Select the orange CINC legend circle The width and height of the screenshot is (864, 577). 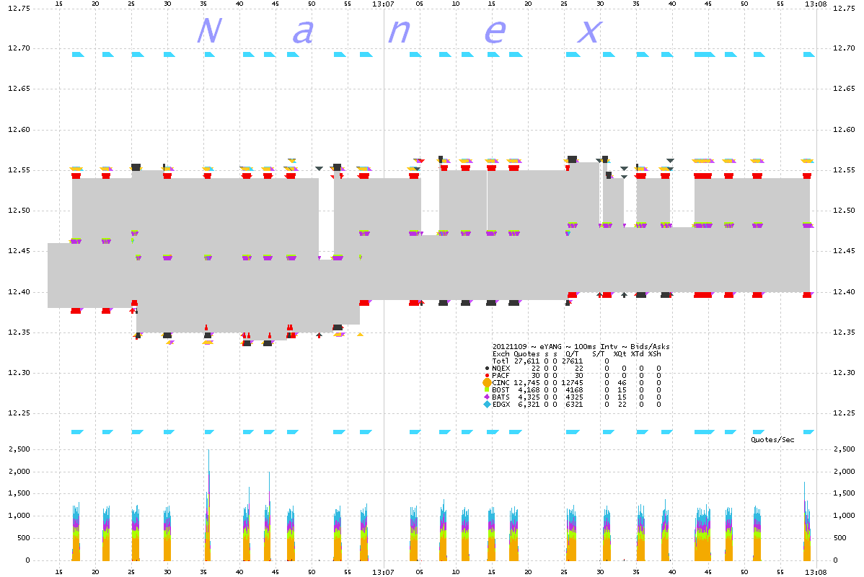tap(487, 382)
